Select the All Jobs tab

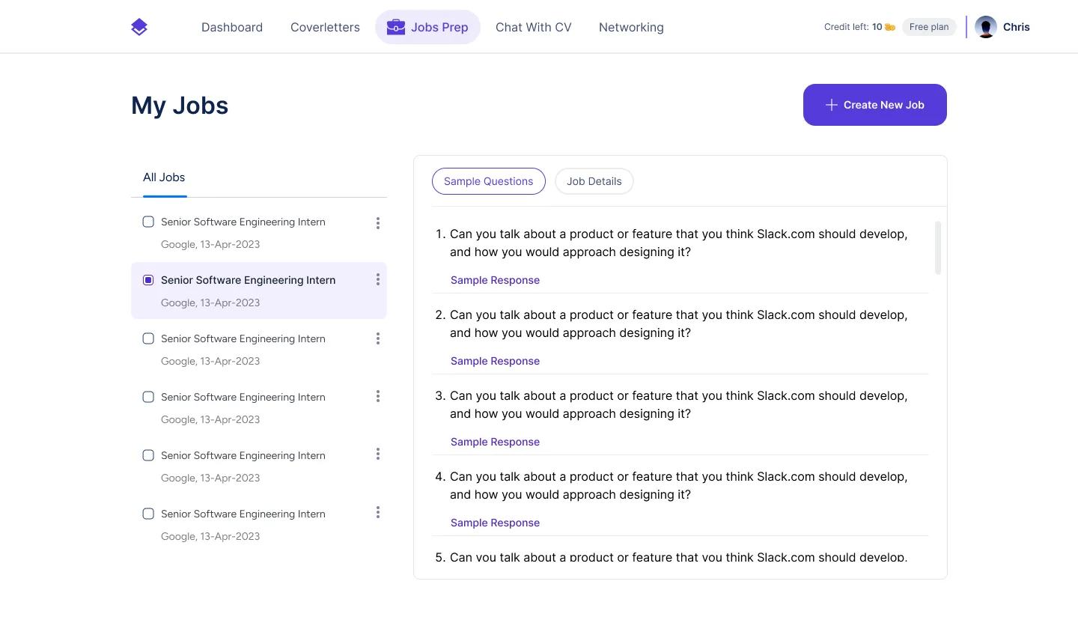pos(164,177)
